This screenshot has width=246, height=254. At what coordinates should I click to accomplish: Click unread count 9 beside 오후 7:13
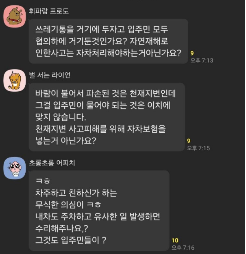(x=192, y=53)
